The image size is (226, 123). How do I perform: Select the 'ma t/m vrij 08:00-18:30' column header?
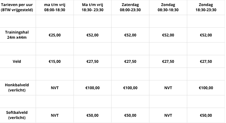[55, 7]
